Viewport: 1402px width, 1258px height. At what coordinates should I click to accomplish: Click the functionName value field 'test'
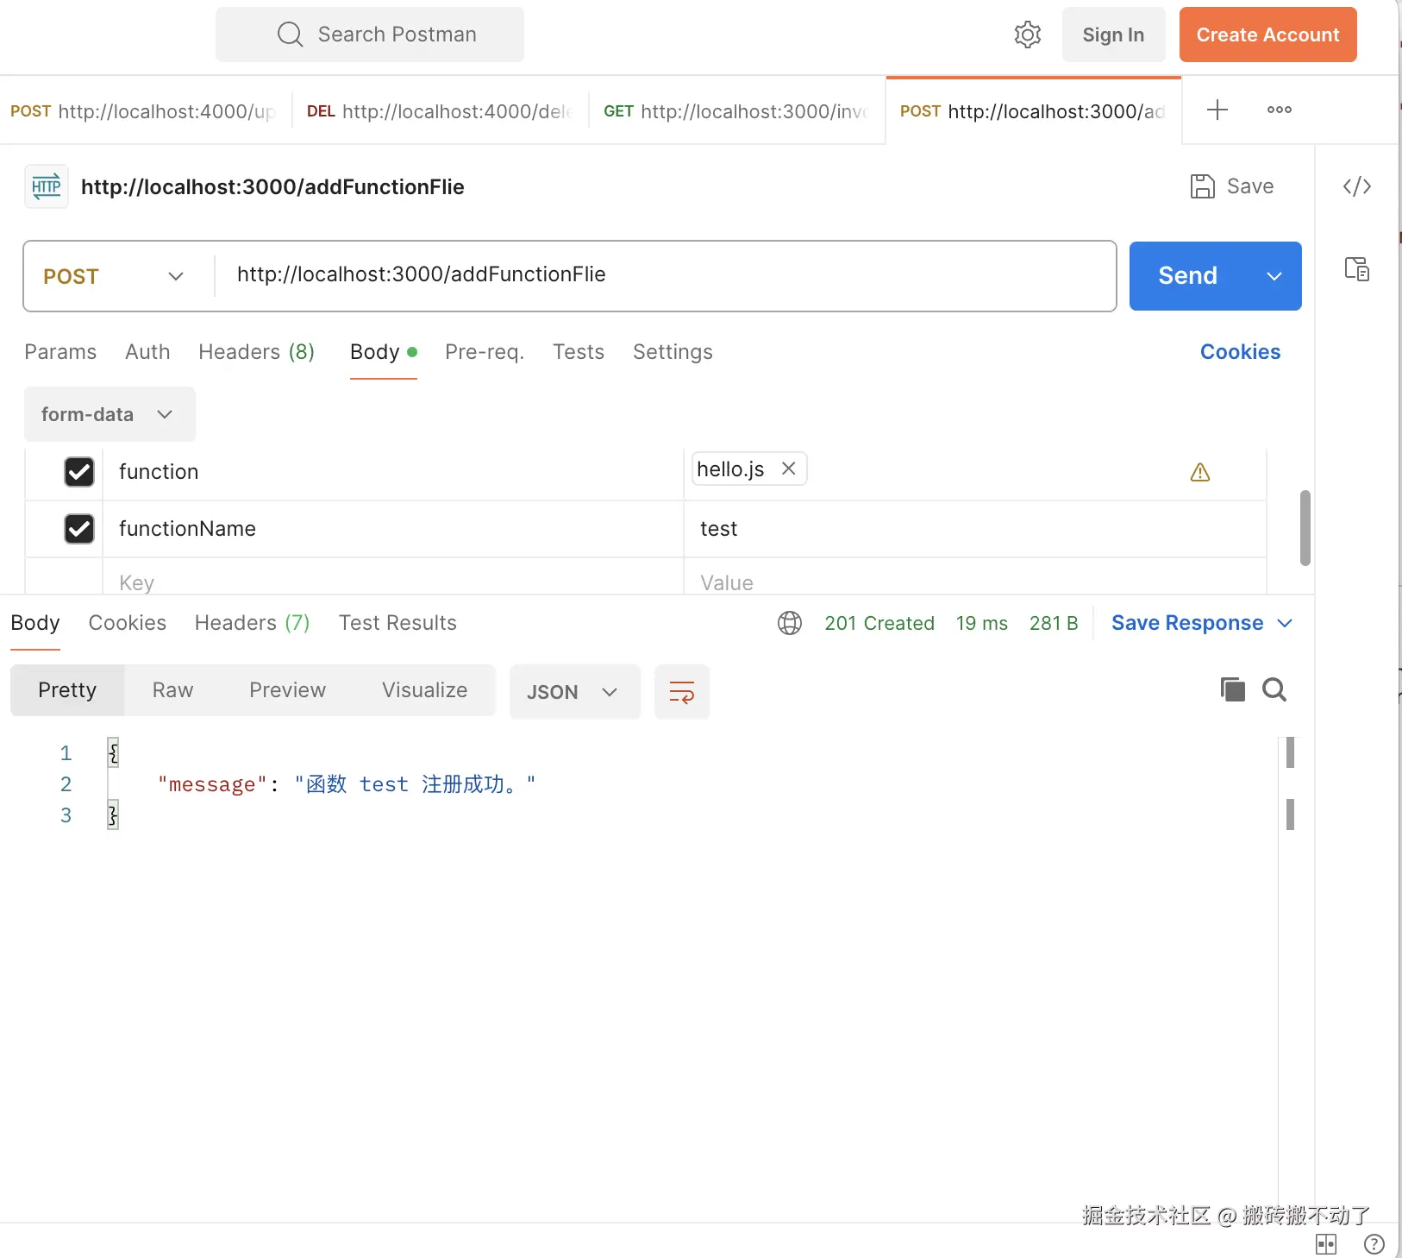point(975,529)
